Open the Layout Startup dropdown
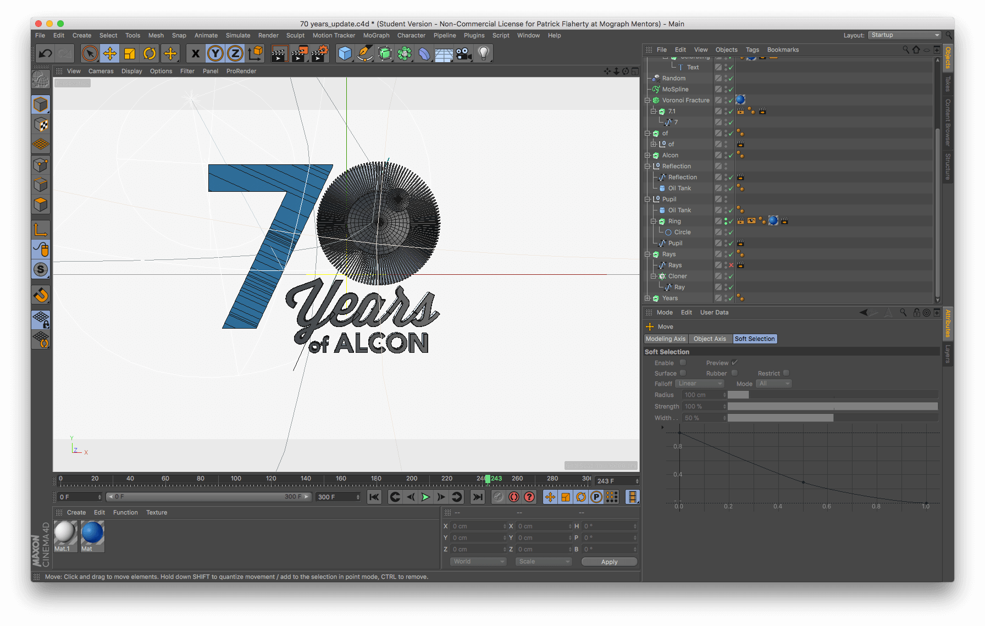This screenshot has height=626, width=985. (x=905, y=35)
